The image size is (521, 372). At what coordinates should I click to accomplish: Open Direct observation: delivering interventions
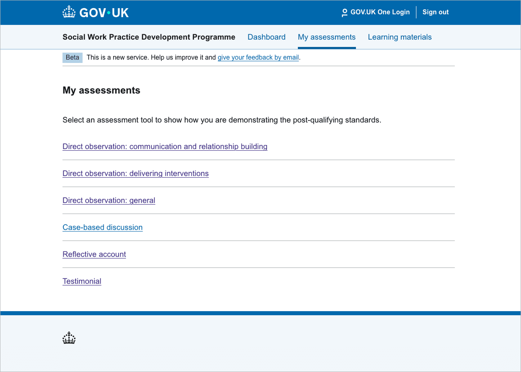click(135, 173)
